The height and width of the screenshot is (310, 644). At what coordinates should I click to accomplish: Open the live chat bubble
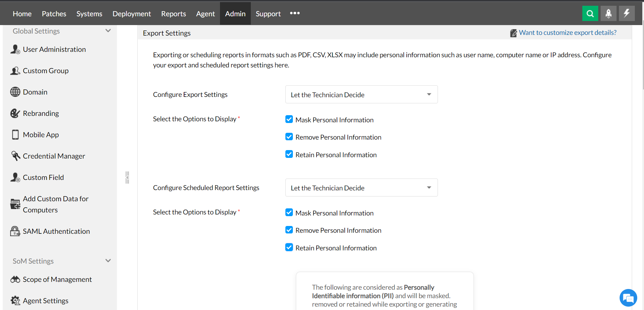(x=628, y=298)
